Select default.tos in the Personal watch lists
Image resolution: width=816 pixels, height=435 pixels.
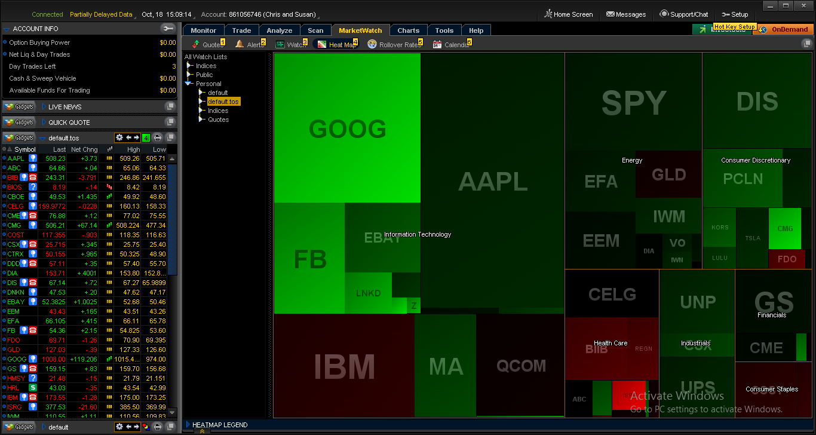pyautogui.click(x=223, y=102)
